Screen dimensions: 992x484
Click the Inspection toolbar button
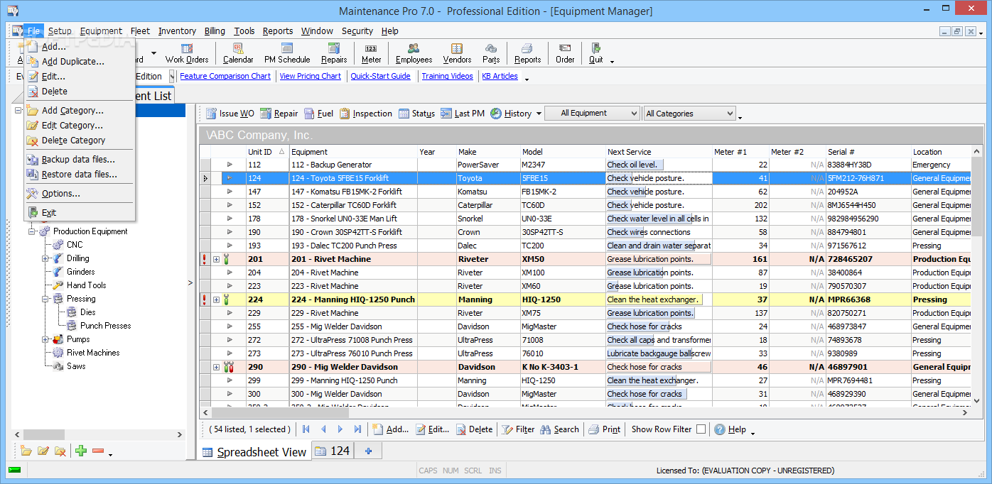365,114
